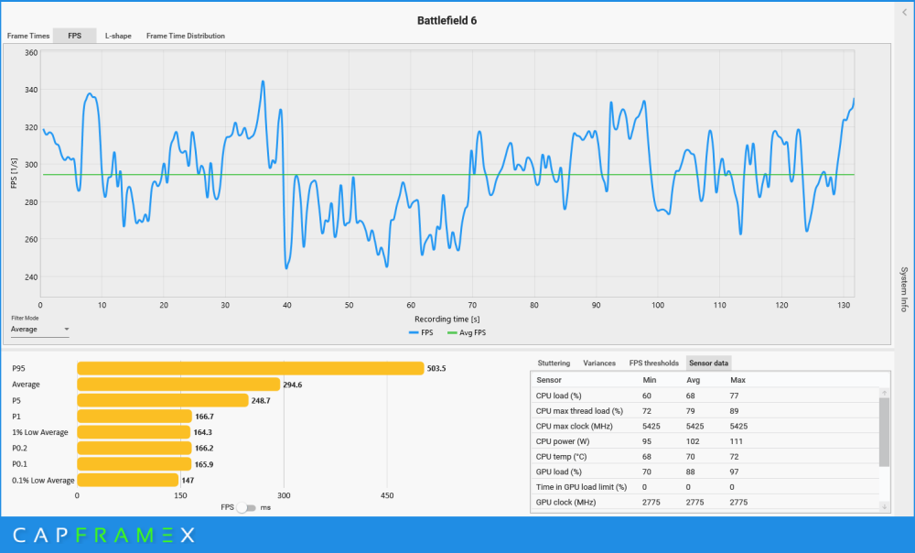Select the Sensor data tab
The width and height of the screenshot is (915, 553).
coord(708,363)
